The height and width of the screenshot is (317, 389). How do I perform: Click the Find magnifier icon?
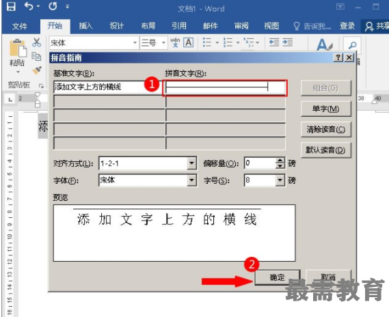coord(352,45)
